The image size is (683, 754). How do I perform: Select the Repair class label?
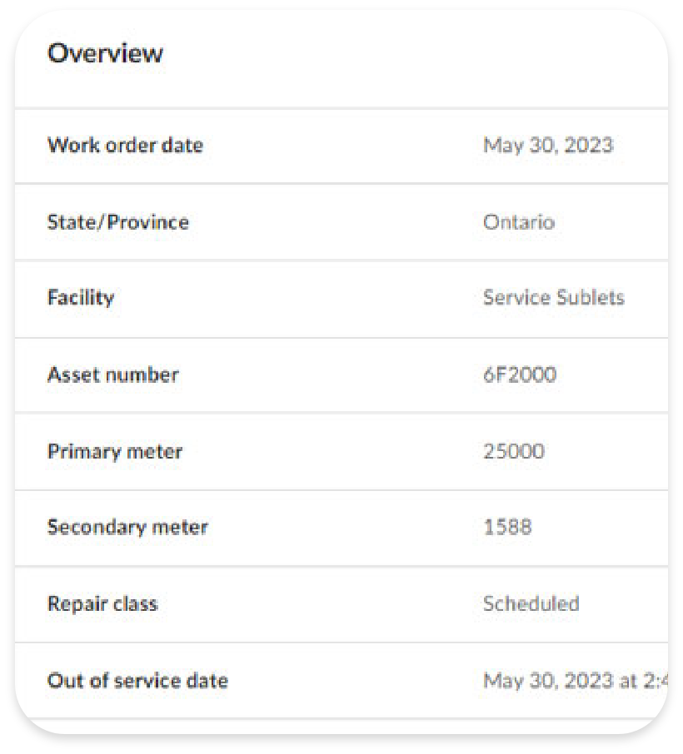coord(102,604)
